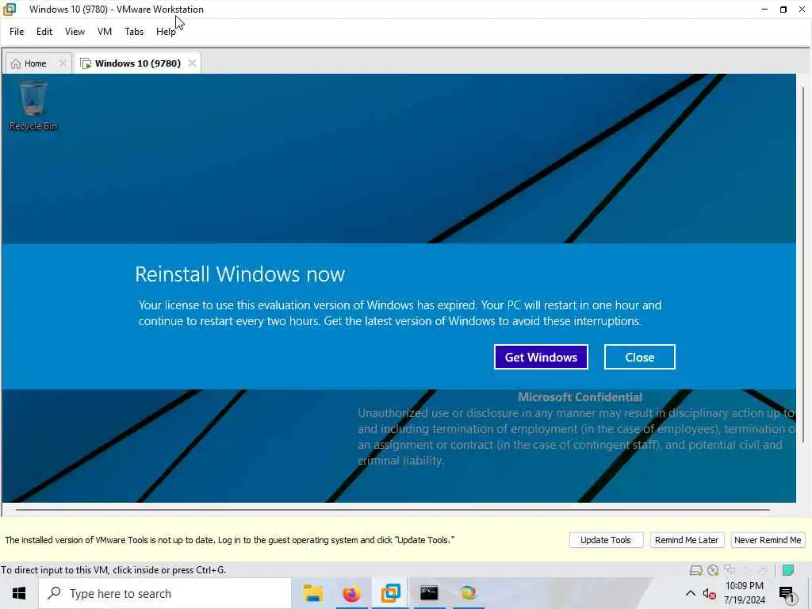Minimize the VMware Workstation window
Viewport: 812px width, 609px height.
[764, 10]
